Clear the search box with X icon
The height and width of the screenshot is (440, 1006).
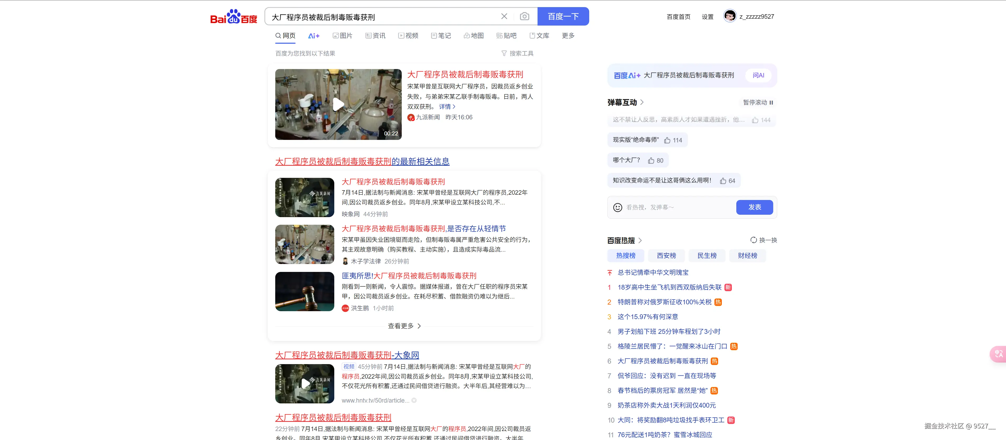point(504,16)
